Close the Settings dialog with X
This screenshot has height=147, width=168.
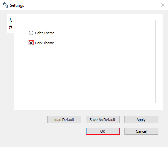(163, 5)
